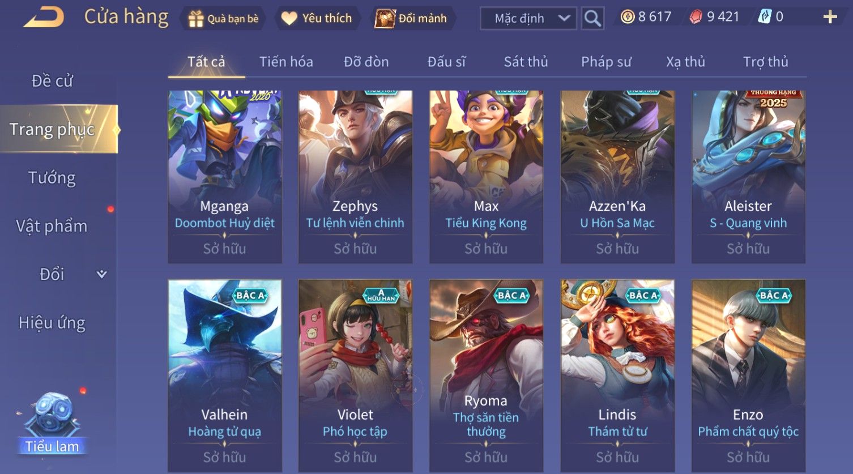Open Quà bạn bè gift button

coord(223,19)
